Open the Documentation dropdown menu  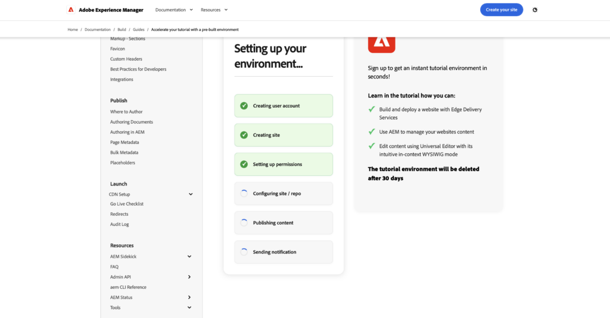point(174,10)
